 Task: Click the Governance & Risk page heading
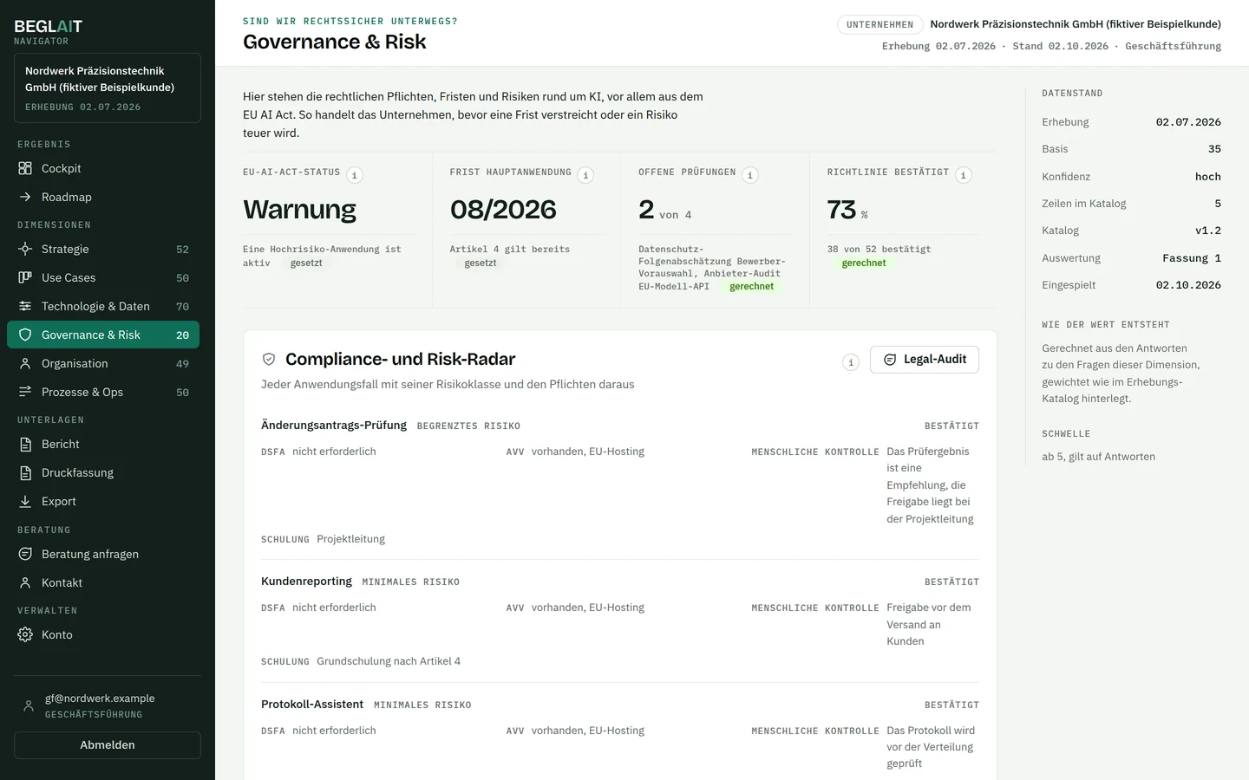tap(335, 42)
